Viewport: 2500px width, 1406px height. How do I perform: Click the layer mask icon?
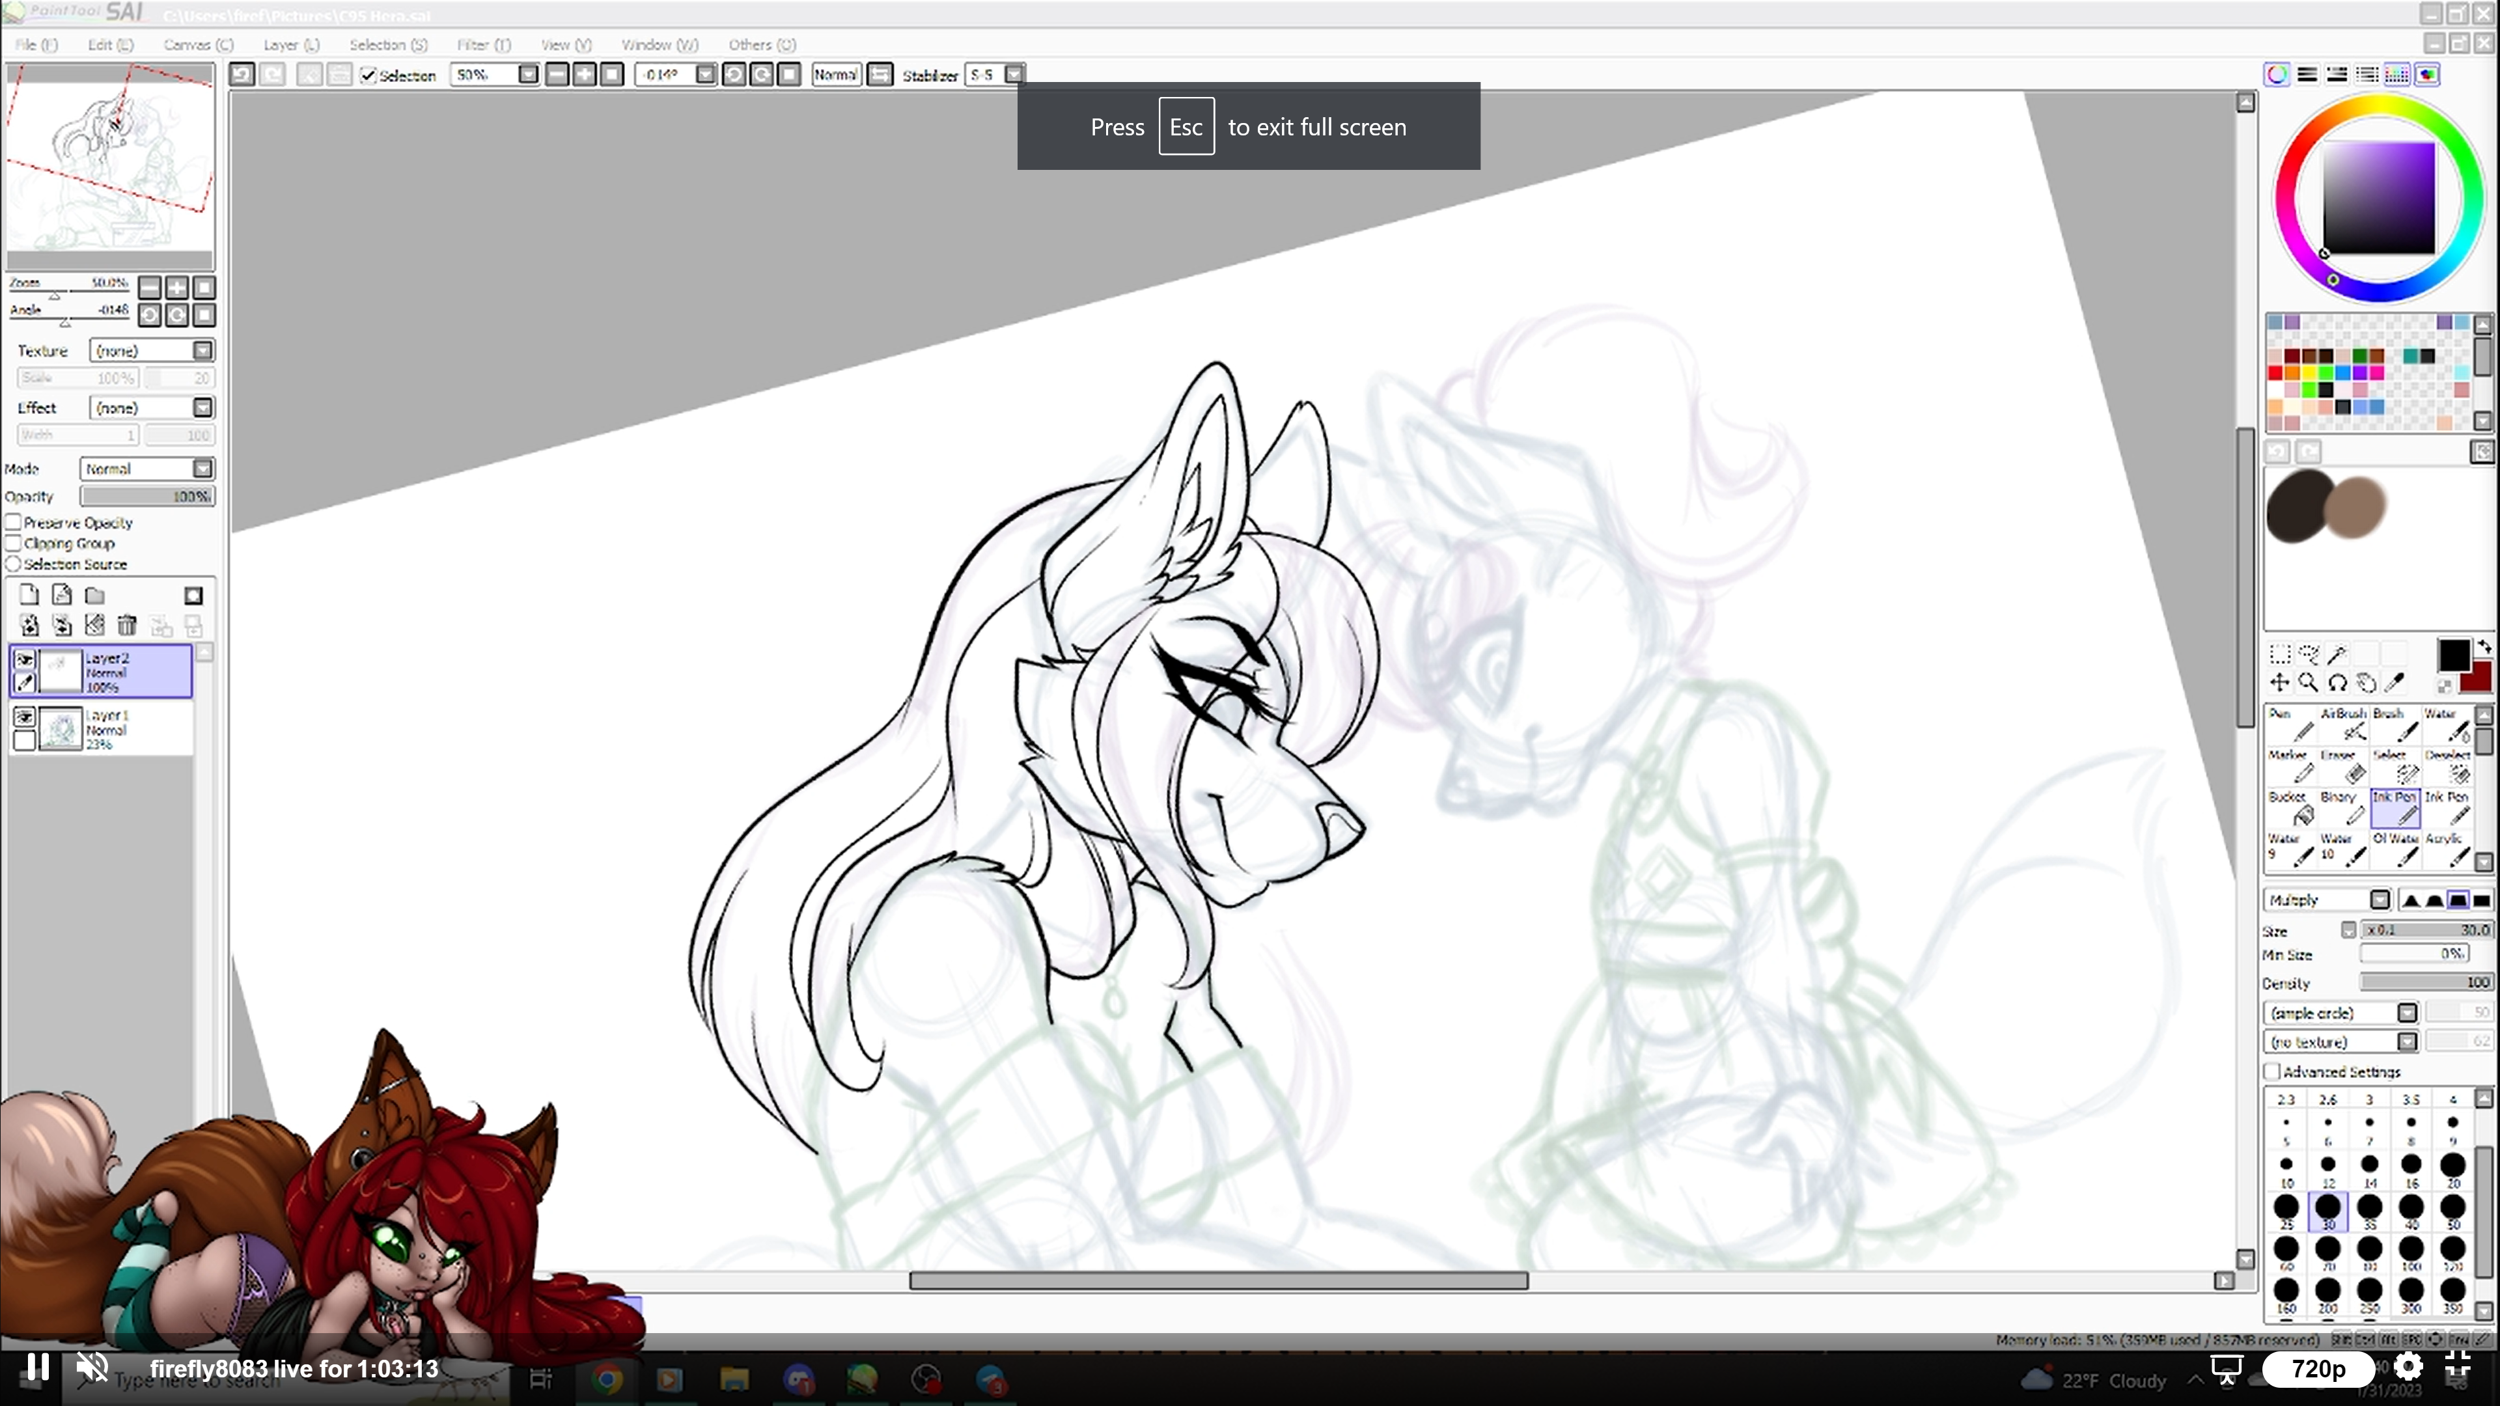point(193,595)
